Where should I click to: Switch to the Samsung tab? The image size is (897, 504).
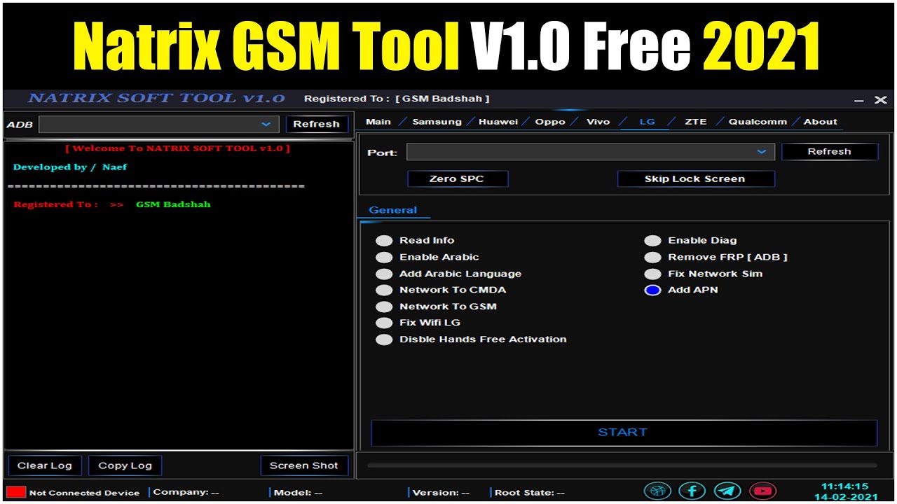pyautogui.click(x=437, y=122)
